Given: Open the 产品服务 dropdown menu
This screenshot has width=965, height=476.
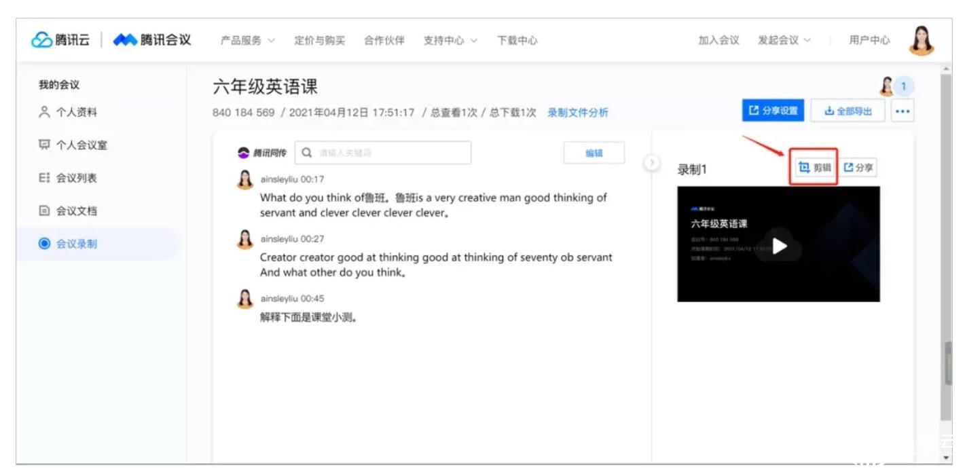Looking at the screenshot, I should click(x=247, y=41).
